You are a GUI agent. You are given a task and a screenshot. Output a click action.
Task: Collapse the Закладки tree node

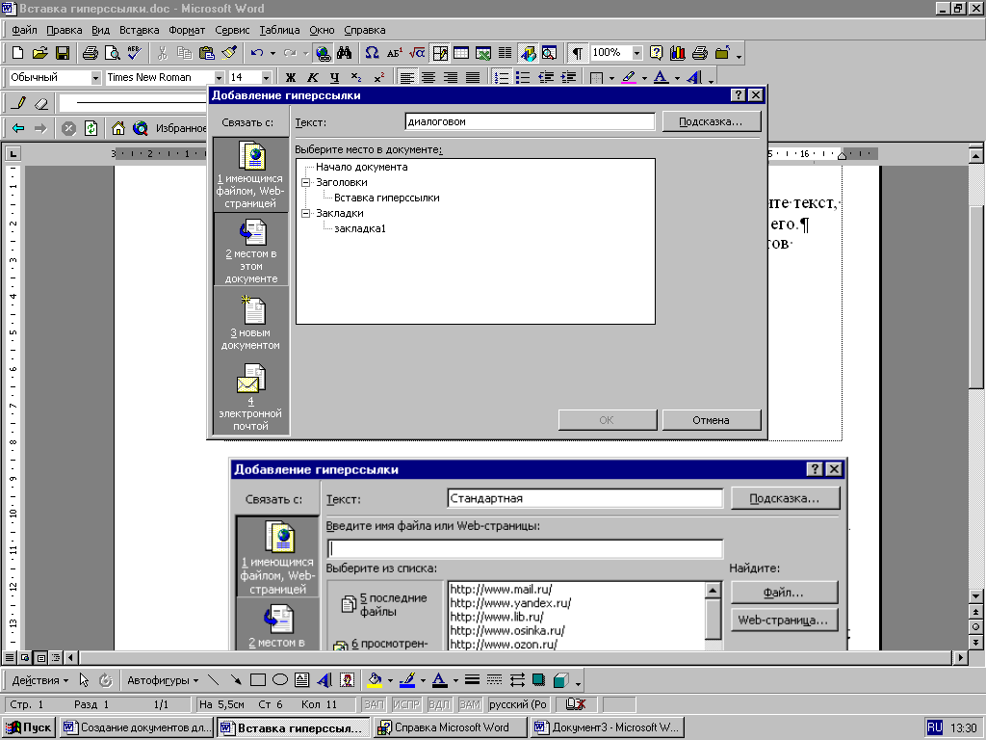(306, 213)
